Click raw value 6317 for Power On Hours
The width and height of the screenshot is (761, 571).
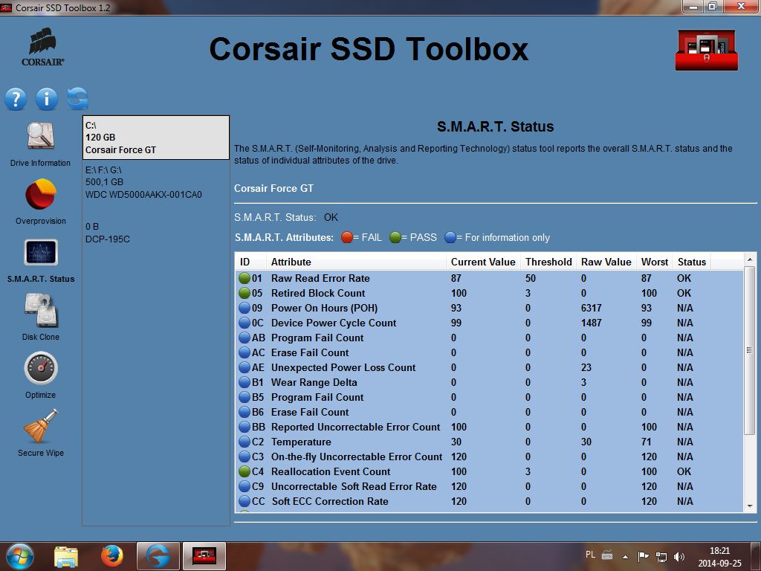coord(591,308)
